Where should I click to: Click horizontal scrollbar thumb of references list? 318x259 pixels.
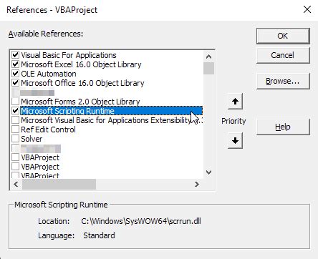click(59, 185)
